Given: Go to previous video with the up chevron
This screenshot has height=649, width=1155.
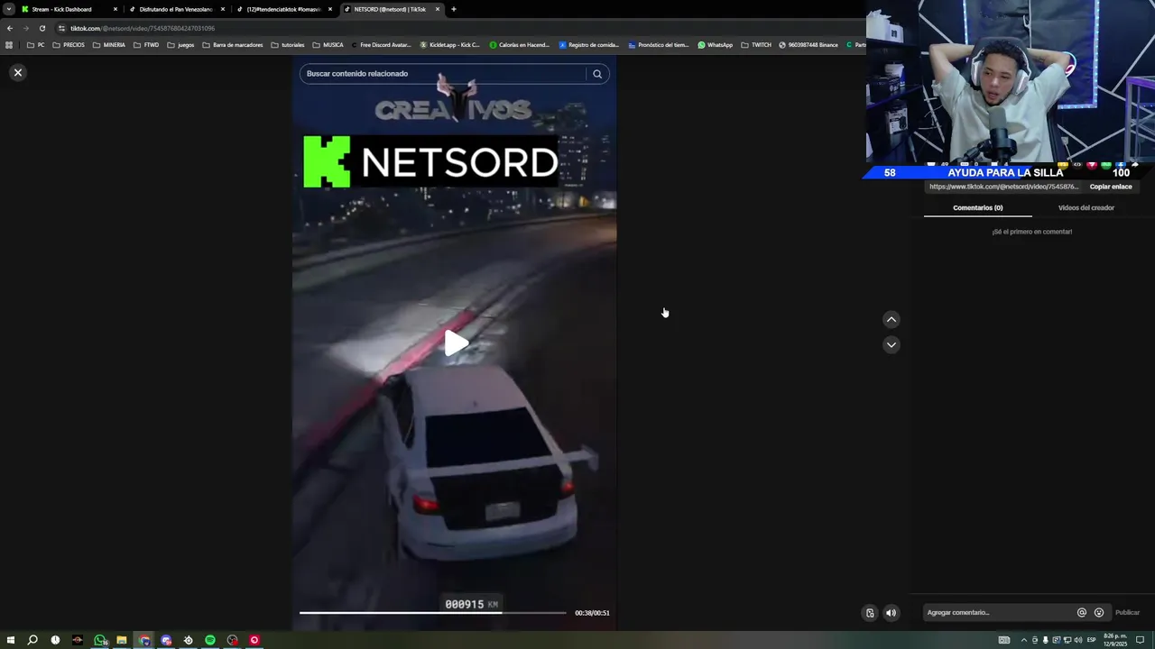Looking at the screenshot, I should tap(891, 319).
